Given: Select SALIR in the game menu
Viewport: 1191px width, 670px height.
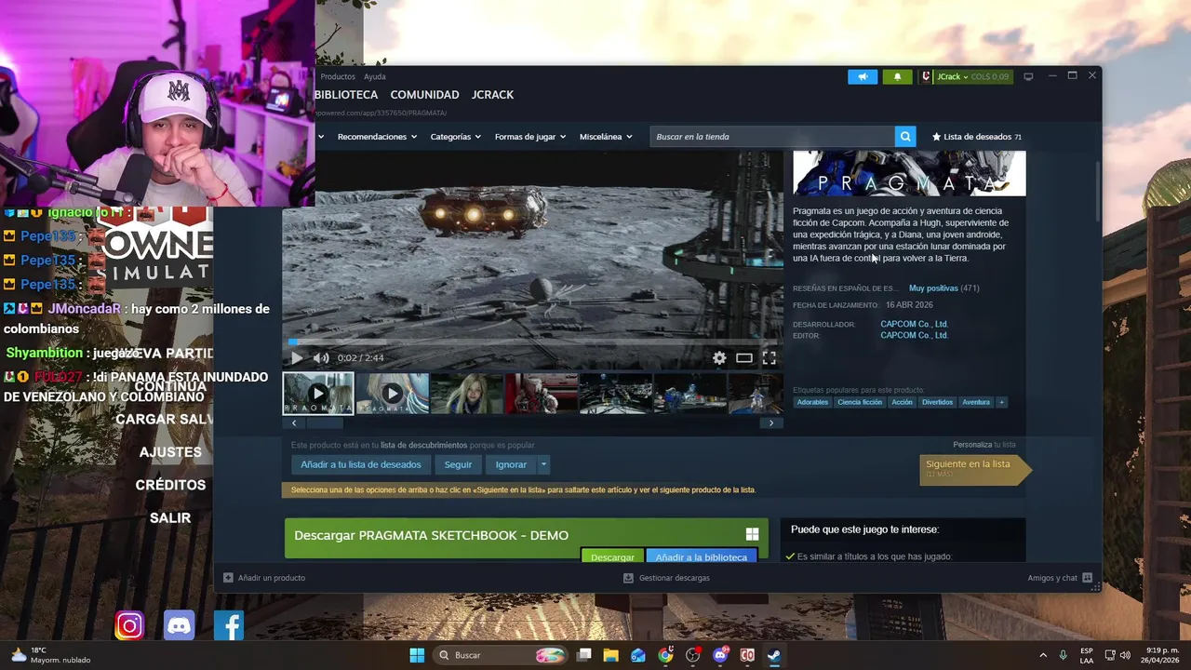Looking at the screenshot, I should click(170, 517).
